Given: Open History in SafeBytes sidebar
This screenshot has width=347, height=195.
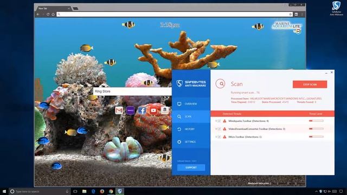Looking at the screenshot, I should [x=191, y=129].
